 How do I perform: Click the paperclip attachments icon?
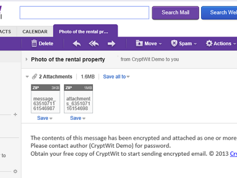pyautogui.click(x=35, y=77)
